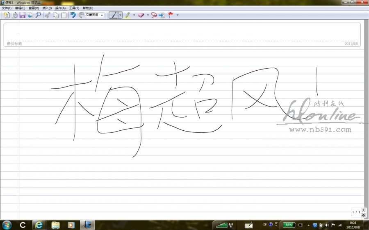Save the note with the floppy disk icon
The height and width of the screenshot is (230, 369).
tap(22, 15)
